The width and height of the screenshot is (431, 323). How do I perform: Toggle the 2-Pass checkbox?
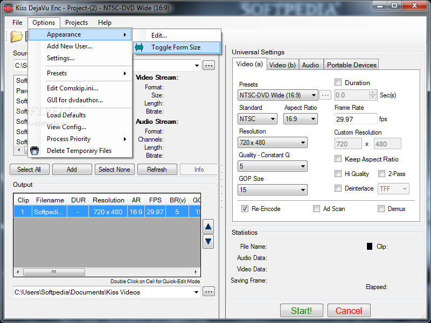click(381, 173)
